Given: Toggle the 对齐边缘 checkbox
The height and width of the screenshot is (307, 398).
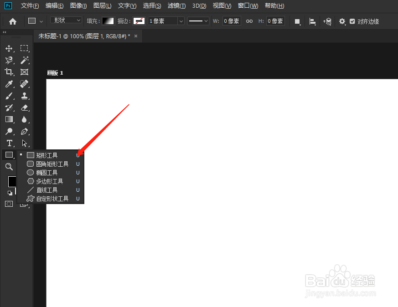Looking at the screenshot, I should (352, 21).
